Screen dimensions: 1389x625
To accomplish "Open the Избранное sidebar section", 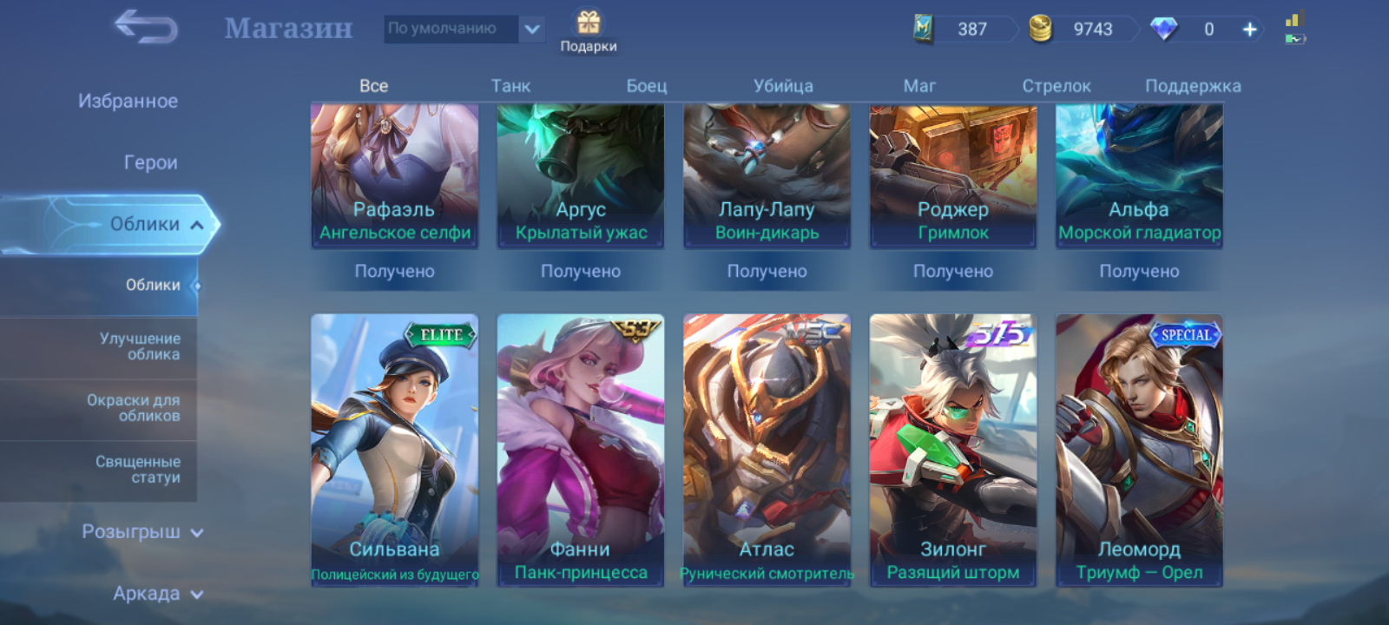I will (x=128, y=101).
